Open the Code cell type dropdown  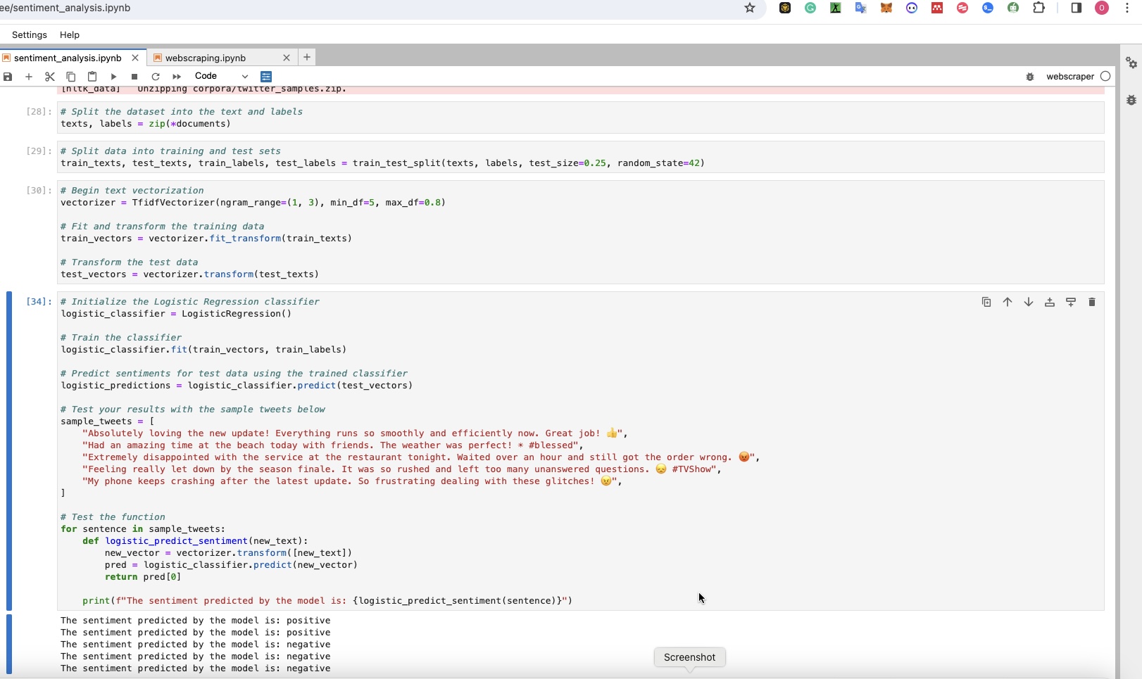click(x=221, y=76)
